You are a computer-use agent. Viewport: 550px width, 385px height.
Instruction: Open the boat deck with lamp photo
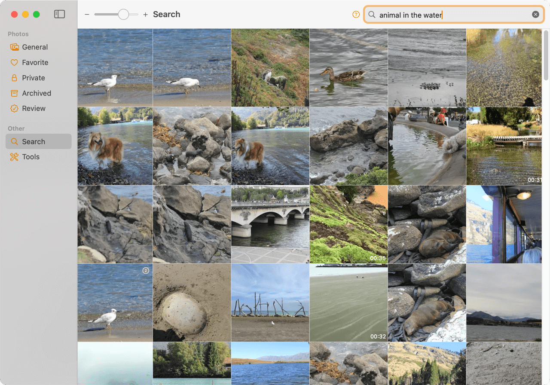pyautogui.click(x=504, y=224)
